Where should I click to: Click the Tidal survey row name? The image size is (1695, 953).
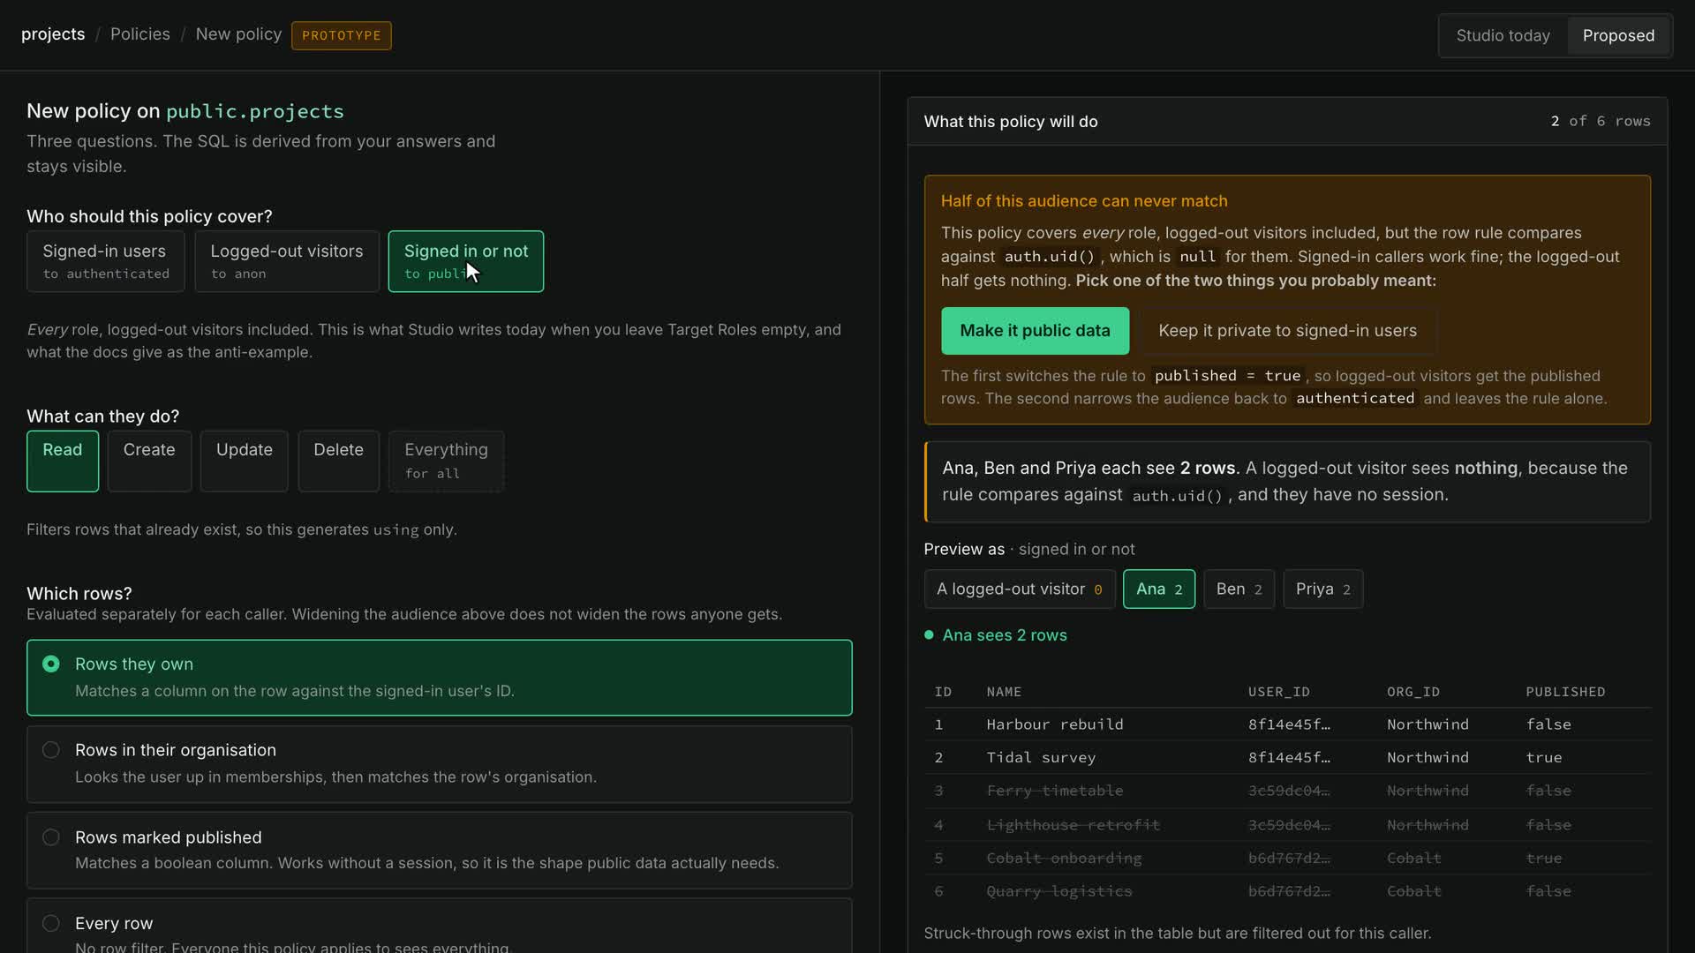click(1041, 758)
